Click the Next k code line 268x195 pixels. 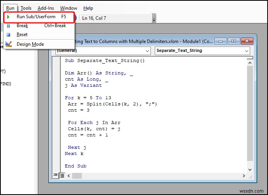point(74,154)
